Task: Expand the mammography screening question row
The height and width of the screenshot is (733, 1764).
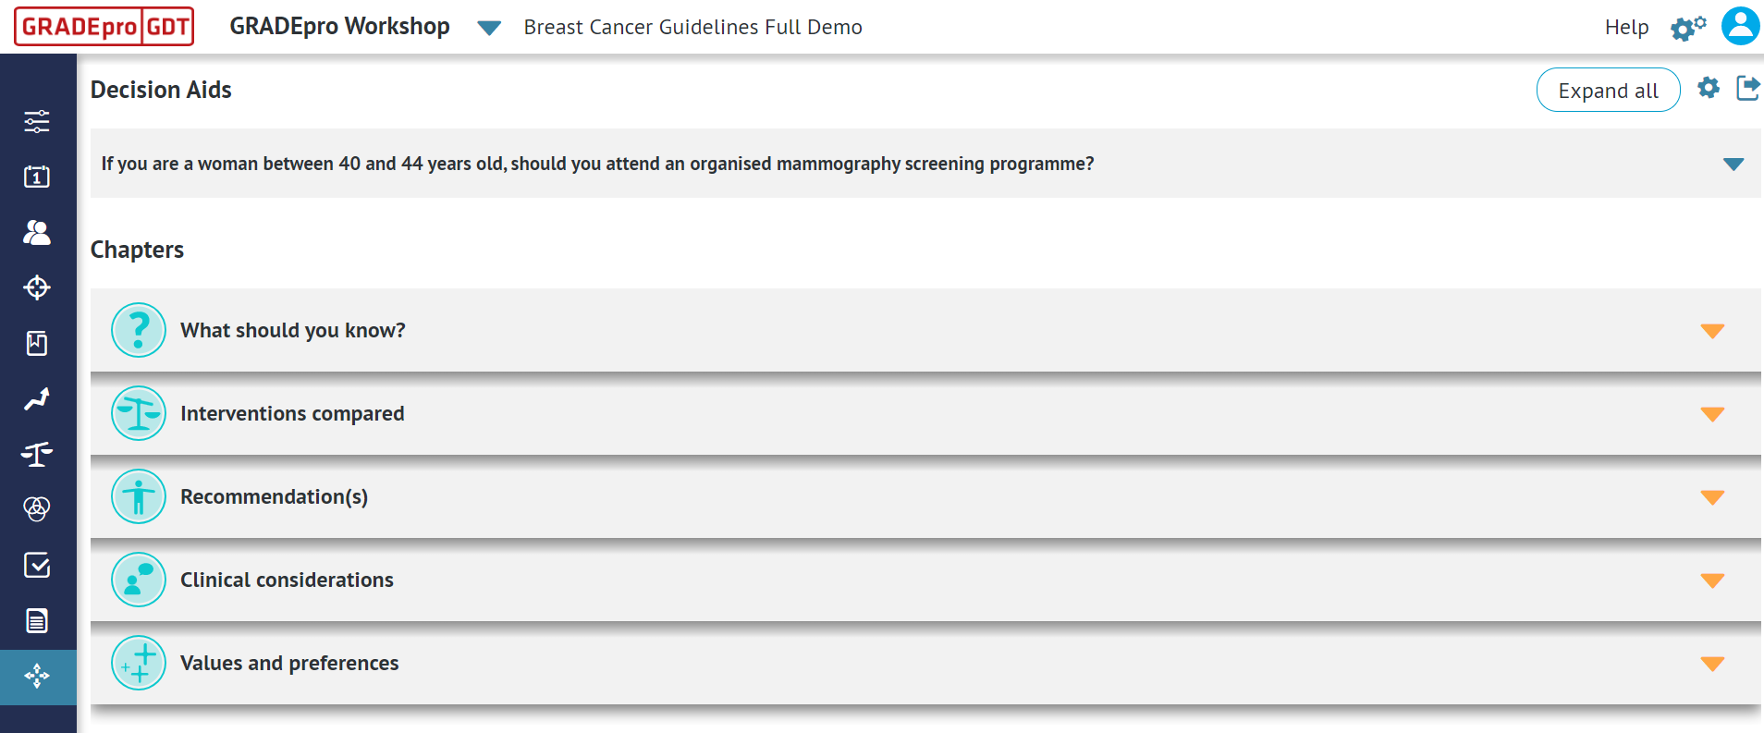Action: 1732,164
